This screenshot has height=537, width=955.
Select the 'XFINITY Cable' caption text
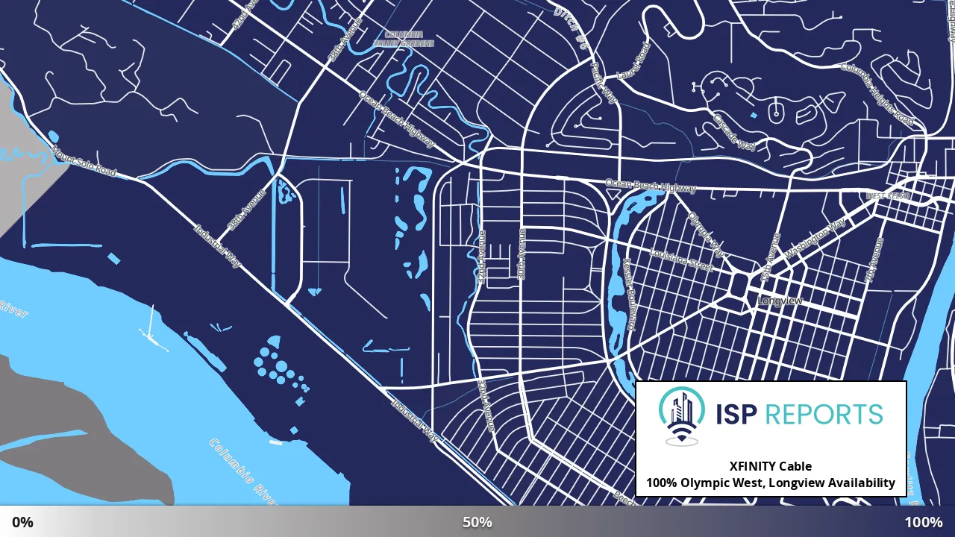[771, 466]
